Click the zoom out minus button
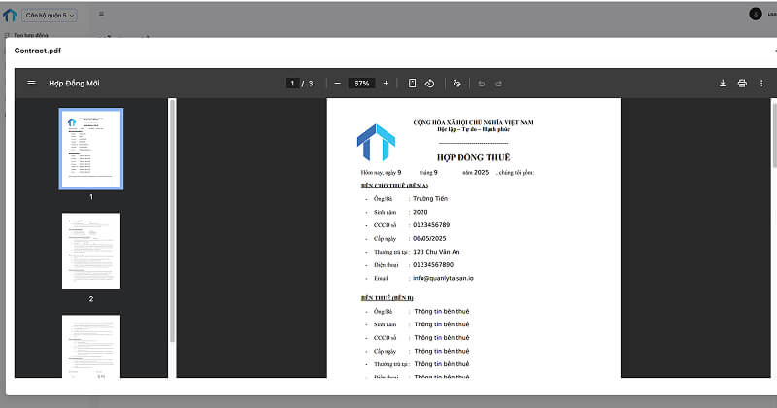Viewport: 777px width, 408px height. (337, 84)
